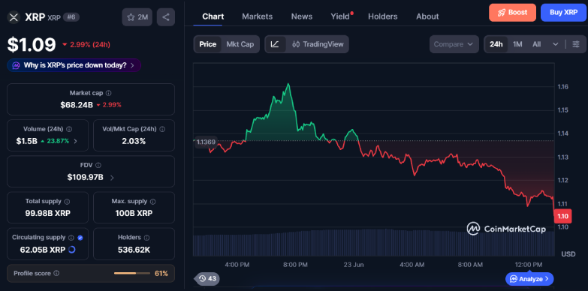Click the volume bars area under chart
The width and height of the screenshot is (588, 291).
373,243
